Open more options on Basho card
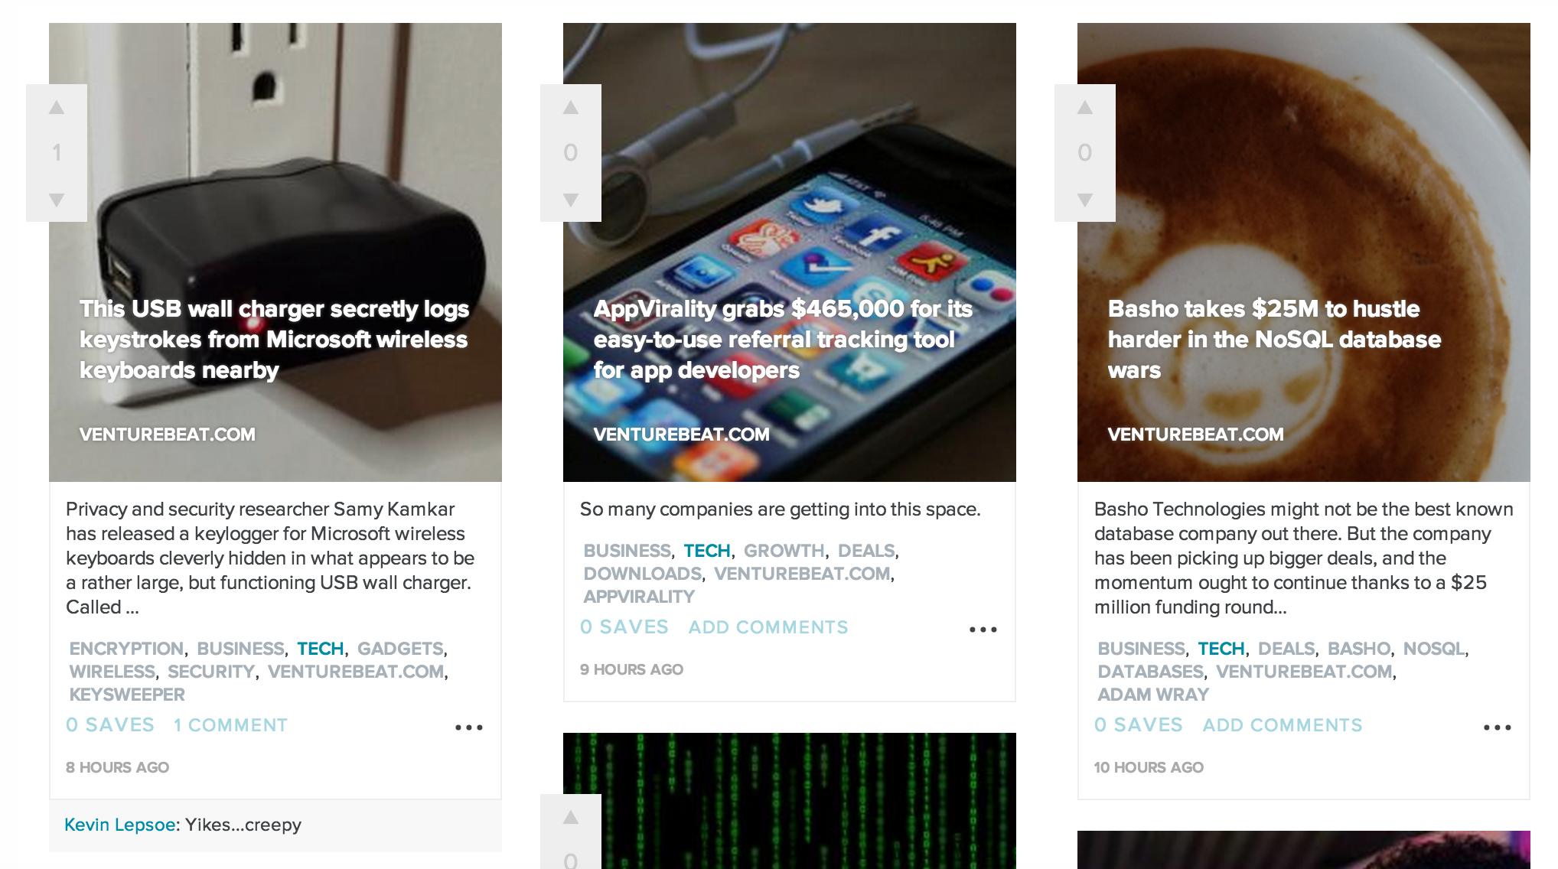1558x869 pixels. (x=1498, y=727)
